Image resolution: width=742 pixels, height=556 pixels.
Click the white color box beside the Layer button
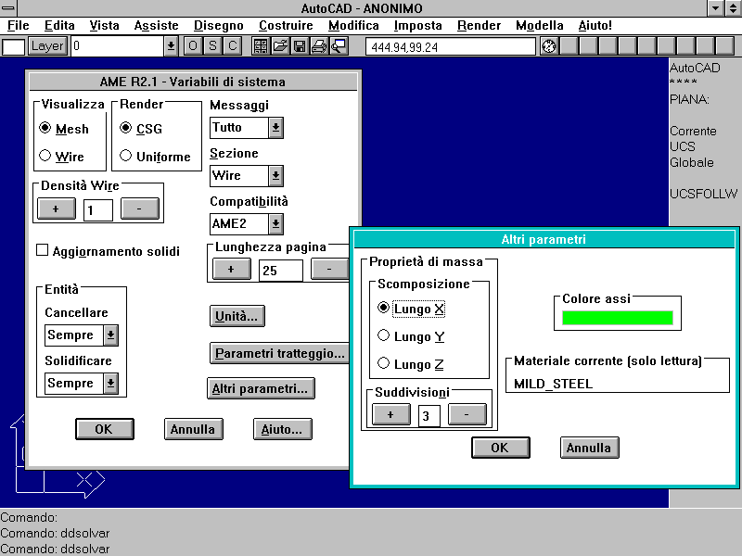click(13, 47)
